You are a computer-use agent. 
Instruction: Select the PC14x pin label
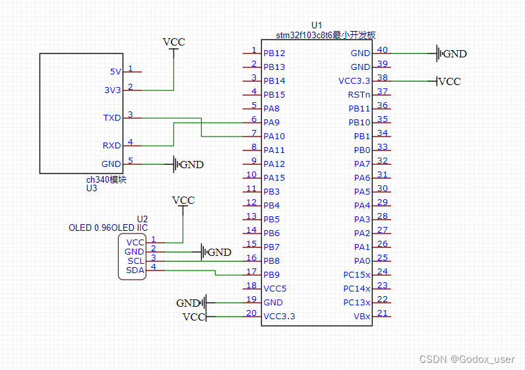357,289
